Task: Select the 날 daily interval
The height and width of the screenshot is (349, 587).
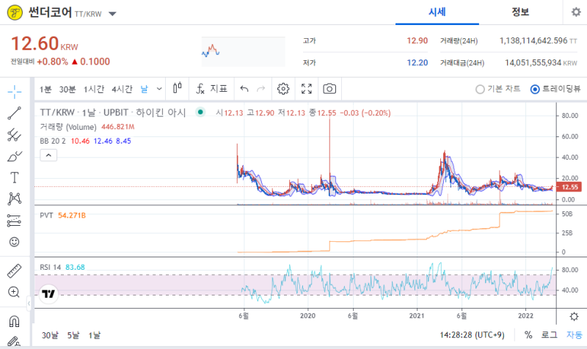Action: click(144, 89)
